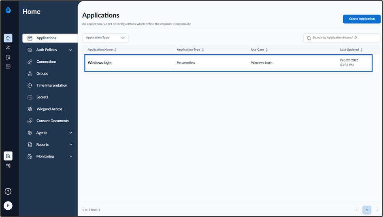The height and width of the screenshot is (217, 383).
Task: Click the Last Updated column header
Action: [x=349, y=50]
